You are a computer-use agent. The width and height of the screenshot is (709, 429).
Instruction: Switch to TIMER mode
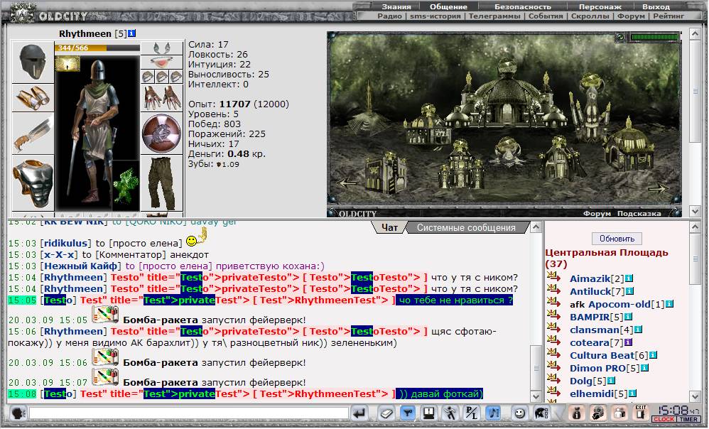[688, 420]
